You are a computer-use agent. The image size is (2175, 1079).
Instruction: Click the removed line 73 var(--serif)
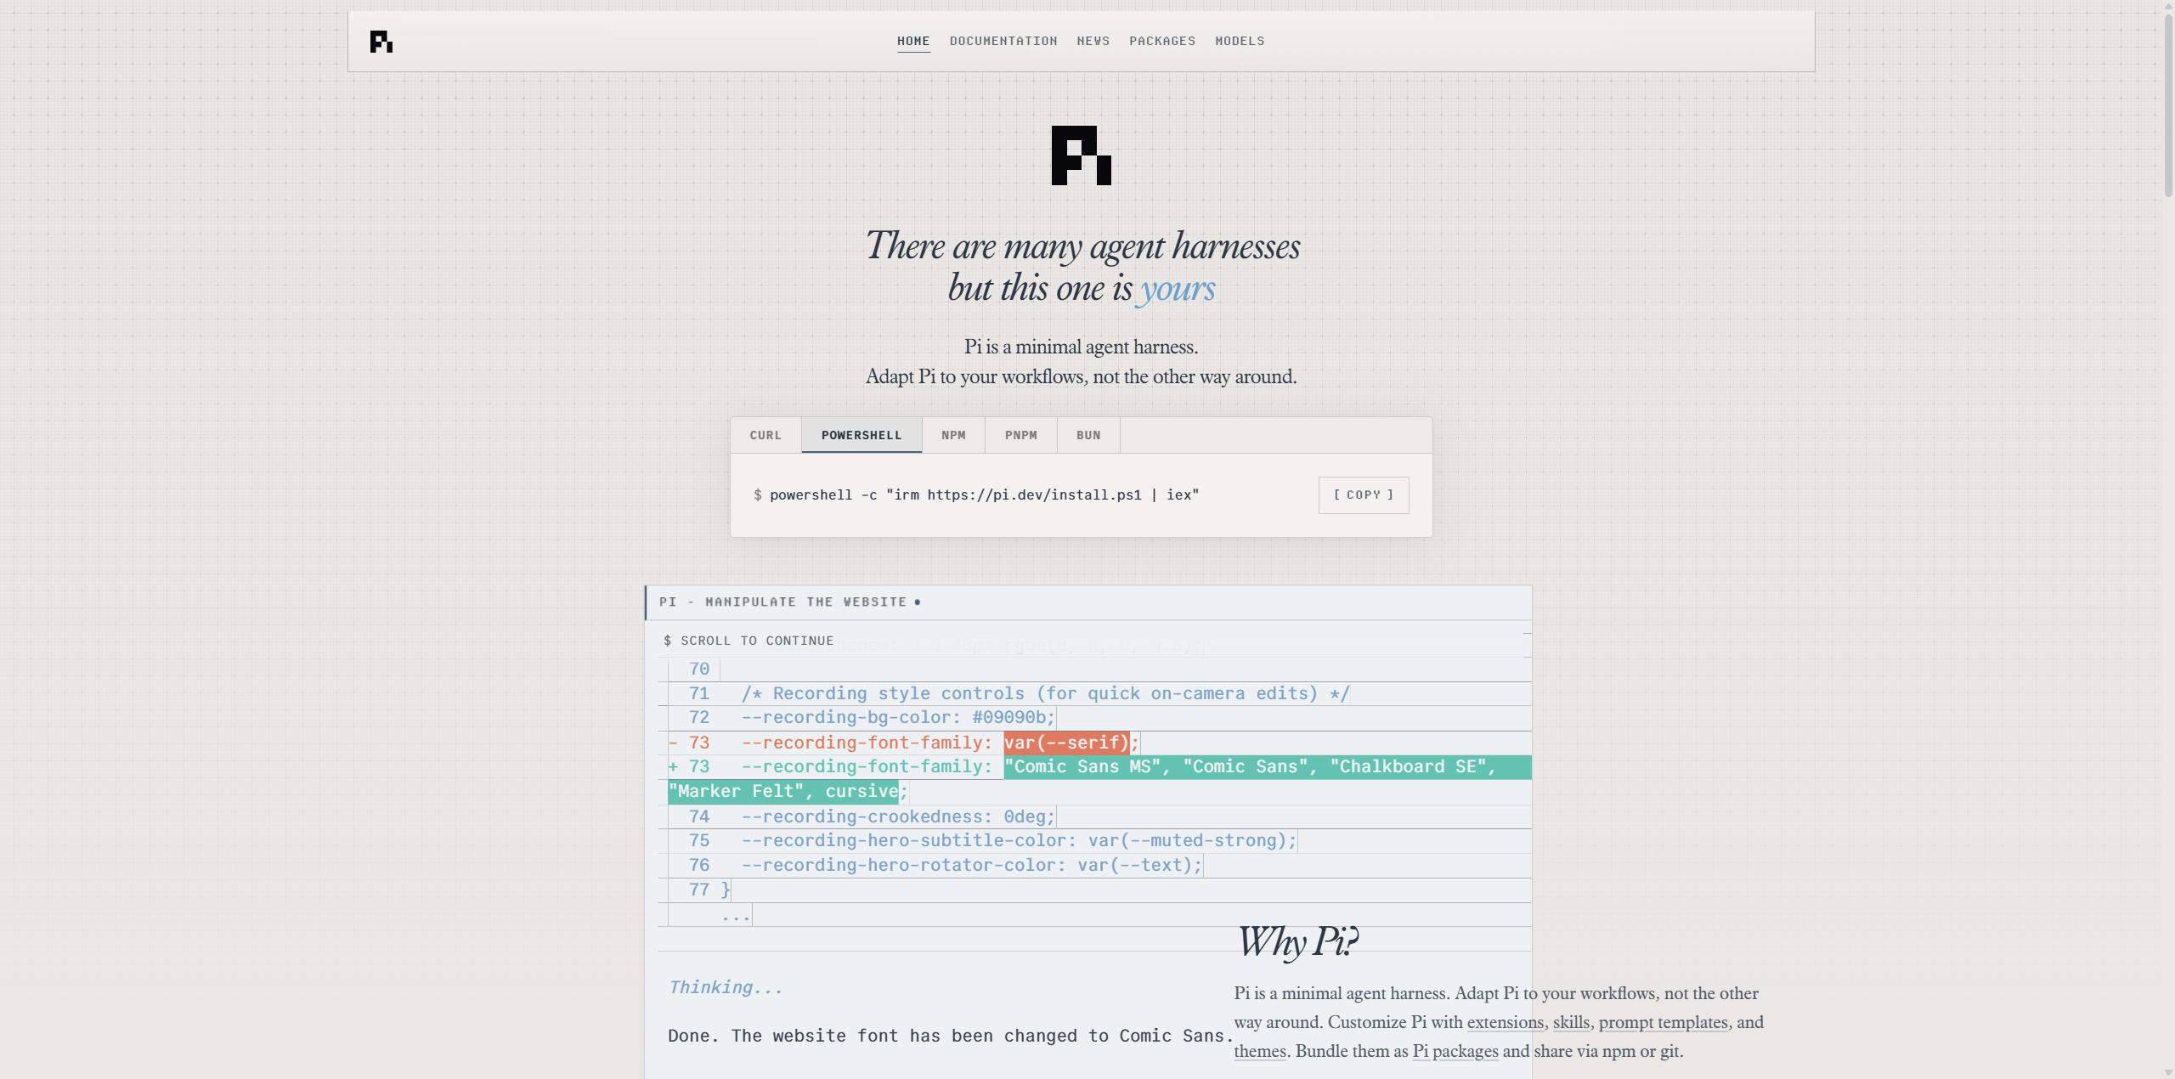tap(1066, 743)
